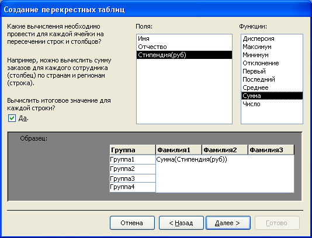Select the Стипендия(руб) field
The width and height of the screenshot is (312, 238).
point(184,55)
